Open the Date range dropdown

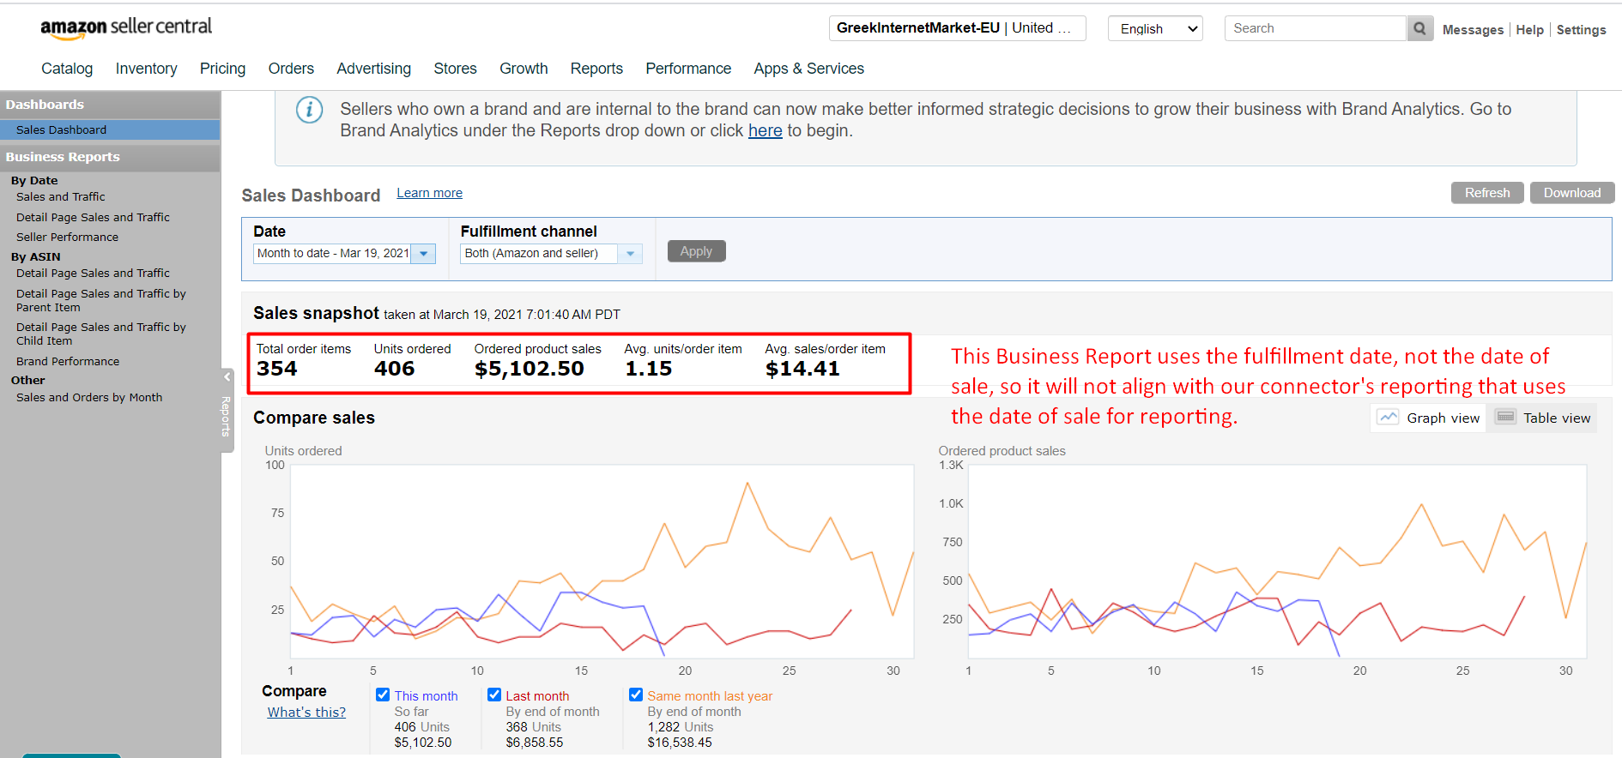[345, 253]
